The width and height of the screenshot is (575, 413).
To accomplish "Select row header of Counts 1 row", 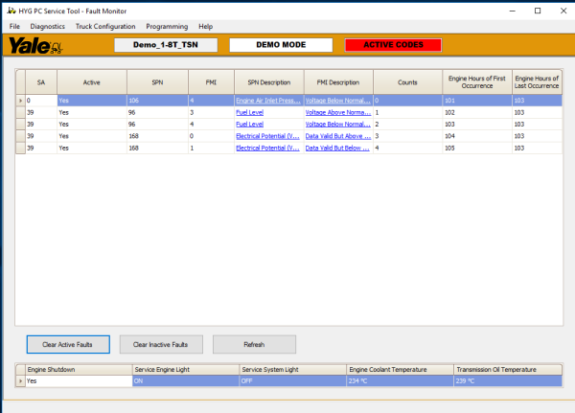I will [20, 113].
